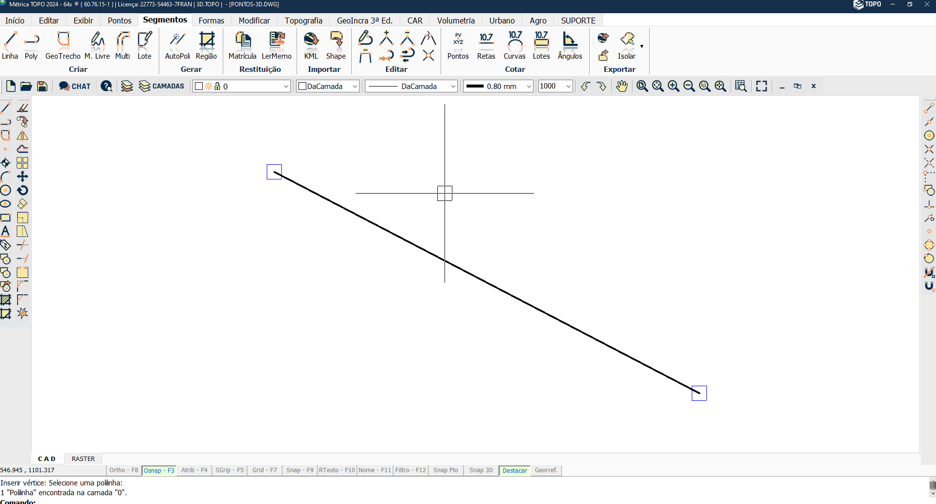Toggle SGrip - F5 option

tap(230, 470)
